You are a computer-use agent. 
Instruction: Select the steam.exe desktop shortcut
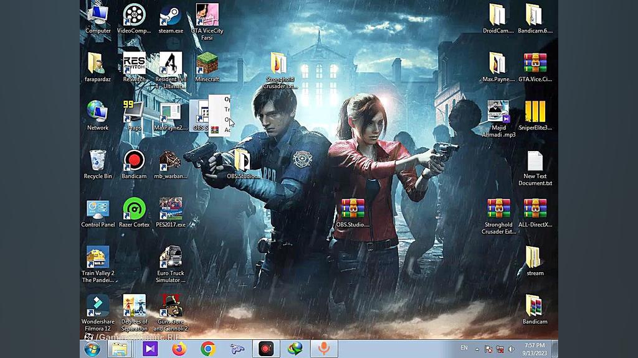click(171, 18)
